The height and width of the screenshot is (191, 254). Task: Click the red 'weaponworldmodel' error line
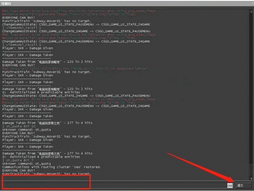click(75, 69)
